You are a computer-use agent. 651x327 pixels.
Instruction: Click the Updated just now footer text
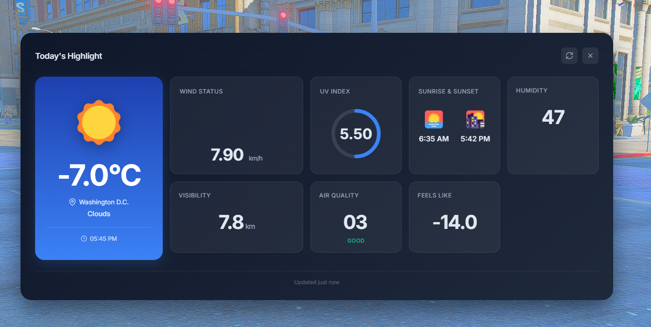[x=317, y=282]
